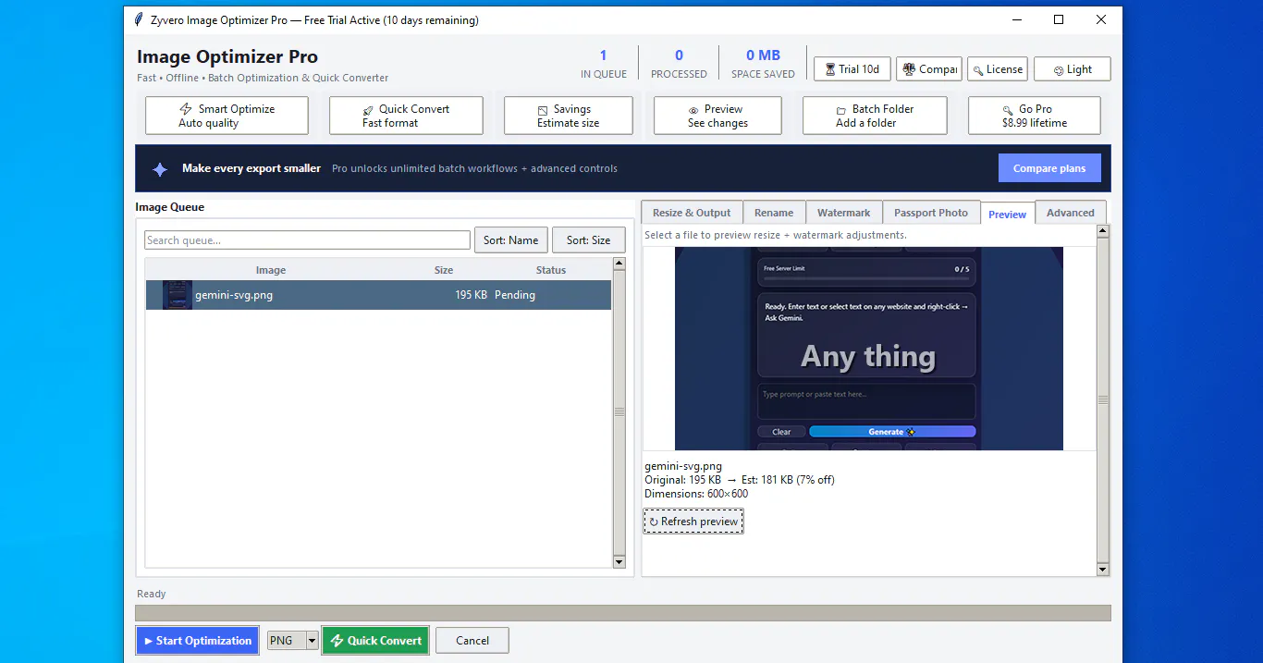
Task: Open Quick Convert fast format
Action: (406, 116)
